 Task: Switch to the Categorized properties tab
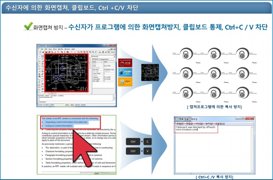[104, 59]
